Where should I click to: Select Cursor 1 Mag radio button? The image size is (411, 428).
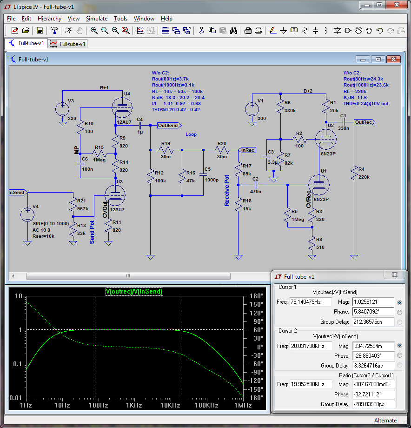click(399, 302)
